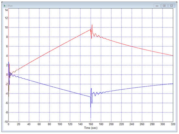This screenshot has width=179, height=134.
Task: Select the 320 tick label on time axis
Action: (x=173, y=124)
